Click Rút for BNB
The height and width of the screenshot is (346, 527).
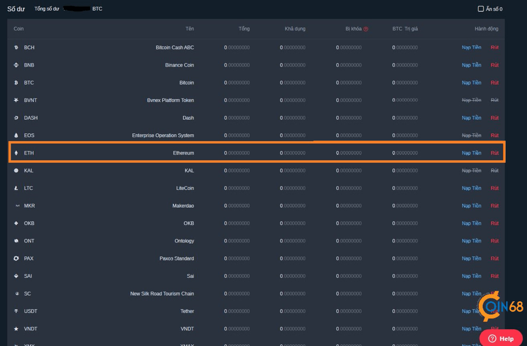pyautogui.click(x=494, y=65)
